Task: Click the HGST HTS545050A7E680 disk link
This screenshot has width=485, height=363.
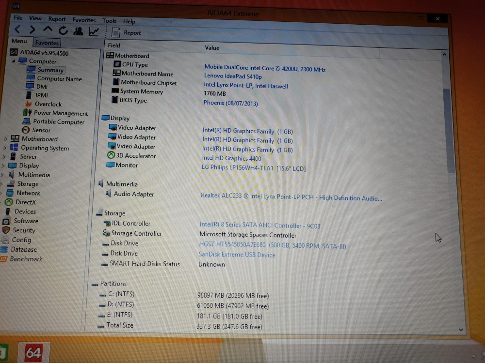Action: pyautogui.click(x=273, y=245)
